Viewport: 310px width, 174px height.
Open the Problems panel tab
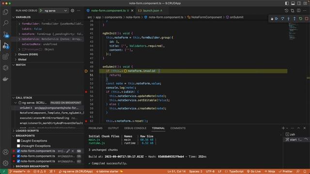(95, 128)
